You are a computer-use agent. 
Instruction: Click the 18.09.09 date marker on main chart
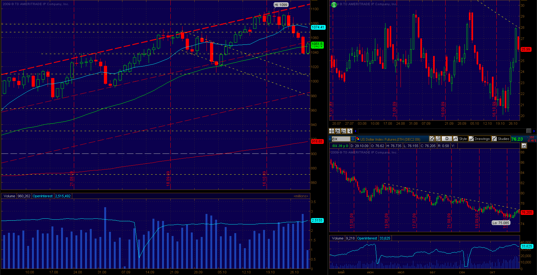point(168,178)
